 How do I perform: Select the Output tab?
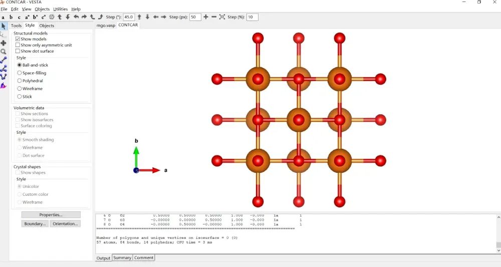click(103, 258)
